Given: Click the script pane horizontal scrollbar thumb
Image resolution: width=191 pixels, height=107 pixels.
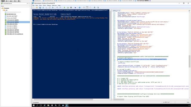Looking at the screenshot, I should (119, 100).
